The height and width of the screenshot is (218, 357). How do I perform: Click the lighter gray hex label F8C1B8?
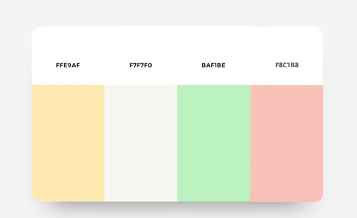[x=287, y=65]
